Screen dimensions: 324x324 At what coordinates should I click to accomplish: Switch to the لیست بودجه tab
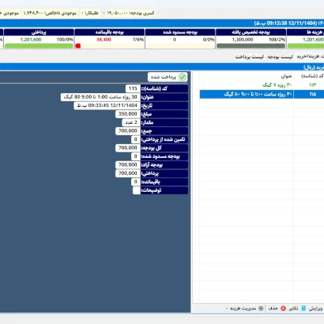[280, 57]
